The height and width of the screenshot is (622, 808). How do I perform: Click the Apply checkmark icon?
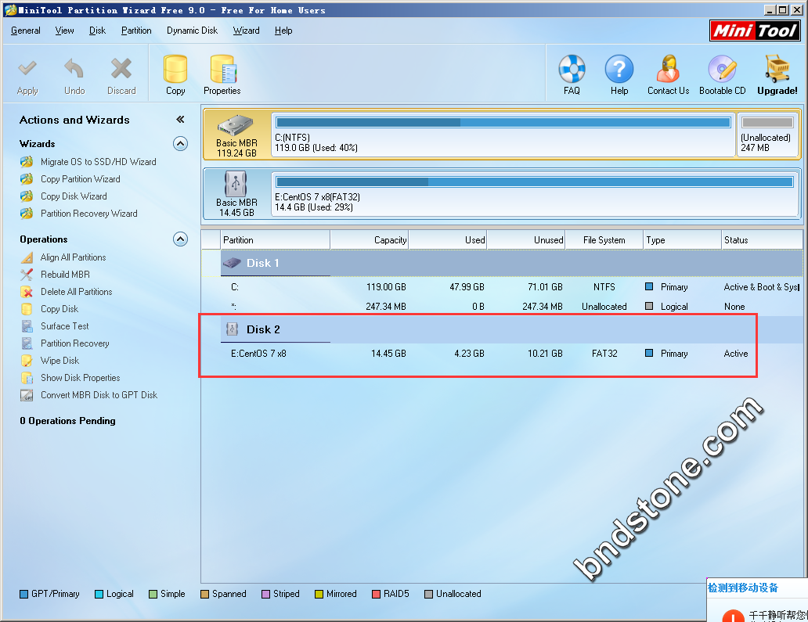27,68
